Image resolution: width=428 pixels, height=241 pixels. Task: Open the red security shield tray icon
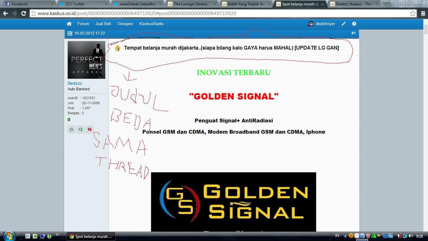click(x=368, y=236)
